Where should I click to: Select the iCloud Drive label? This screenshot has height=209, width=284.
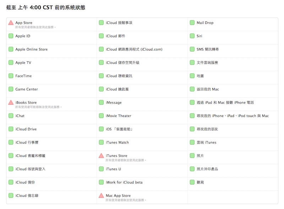[x=26, y=129]
